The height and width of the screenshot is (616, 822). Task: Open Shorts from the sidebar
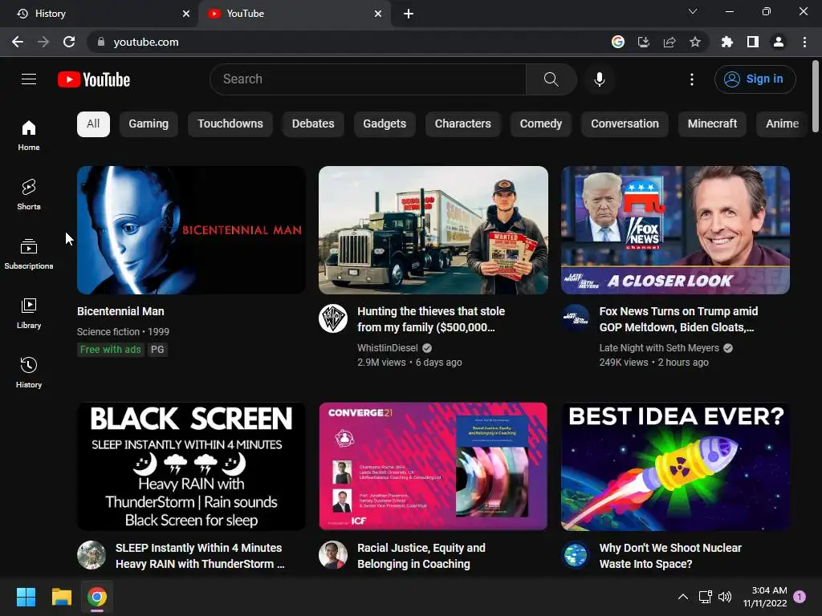coord(29,194)
